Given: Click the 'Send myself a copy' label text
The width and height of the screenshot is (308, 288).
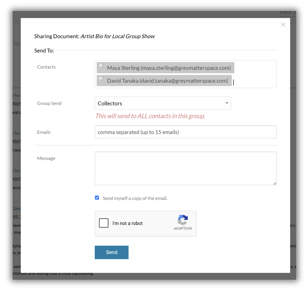Looking at the screenshot, I should (x=135, y=198).
